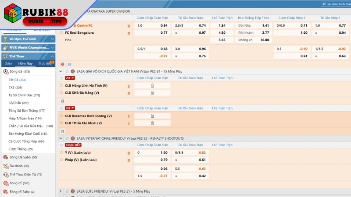Screen dimensions: 351x197
Task: Collapse the SABA Giải Vô Địch Quốc Gia Việt Nam league
Action: [x=61, y=71]
